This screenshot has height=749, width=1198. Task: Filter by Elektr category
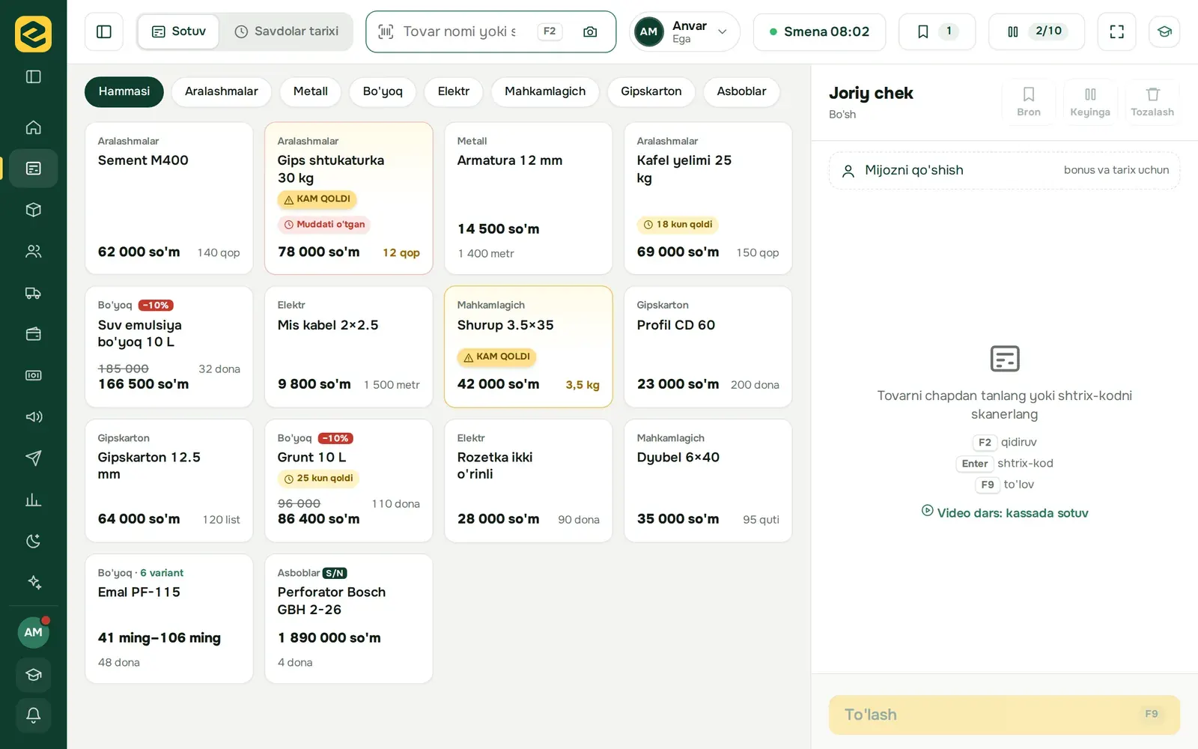[454, 91]
